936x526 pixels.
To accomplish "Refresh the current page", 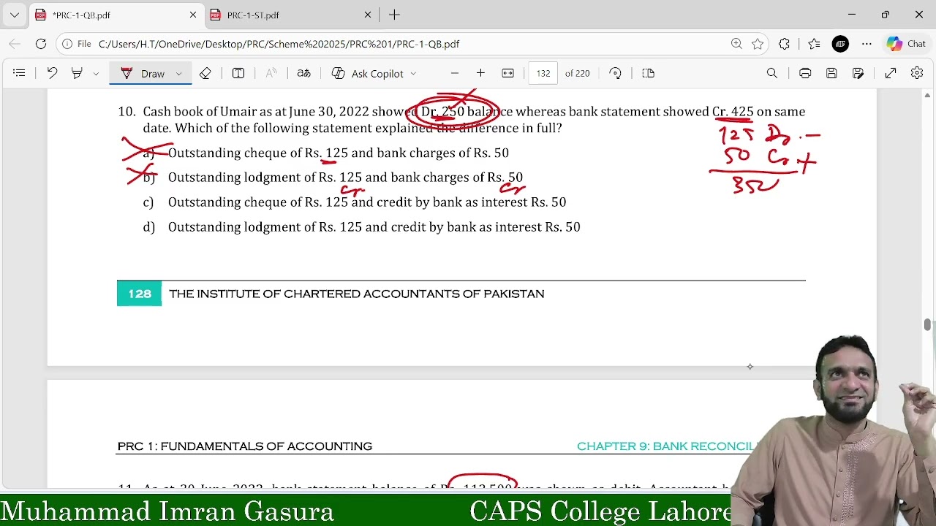I will click(41, 44).
